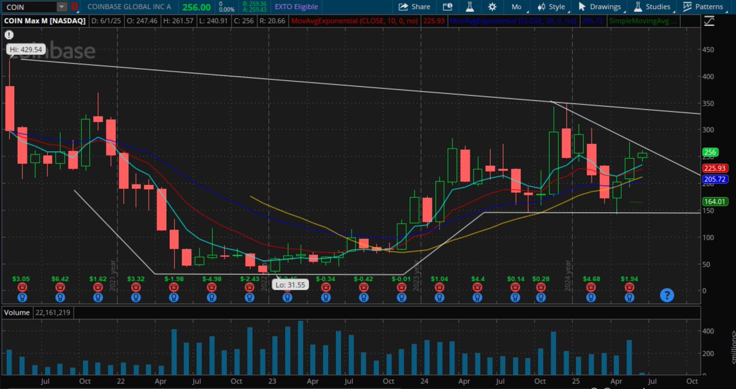Click the COIN symbol entry field
Viewport: 736px width, 389px height.
coord(28,7)
